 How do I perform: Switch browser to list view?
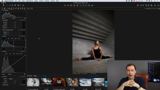(31, 76)
